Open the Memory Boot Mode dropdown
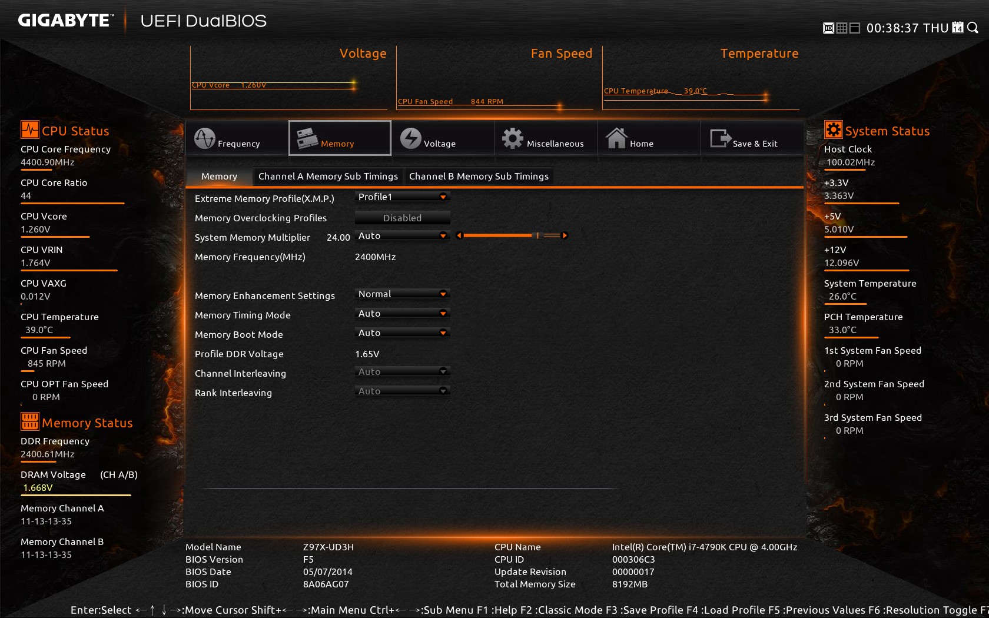The height and width of the screenshot is (618, 989). [403, 333]
